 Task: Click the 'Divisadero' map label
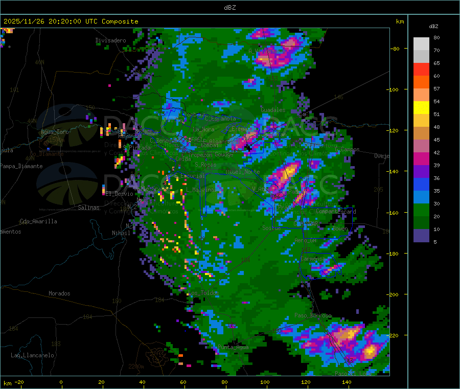click(x=110, y=40)
